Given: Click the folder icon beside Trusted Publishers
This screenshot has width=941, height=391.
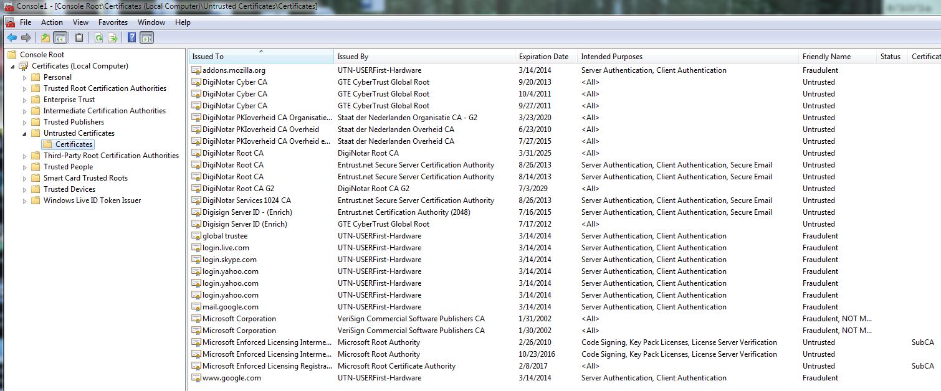Looking at the screenshot, I should [36, 122].
